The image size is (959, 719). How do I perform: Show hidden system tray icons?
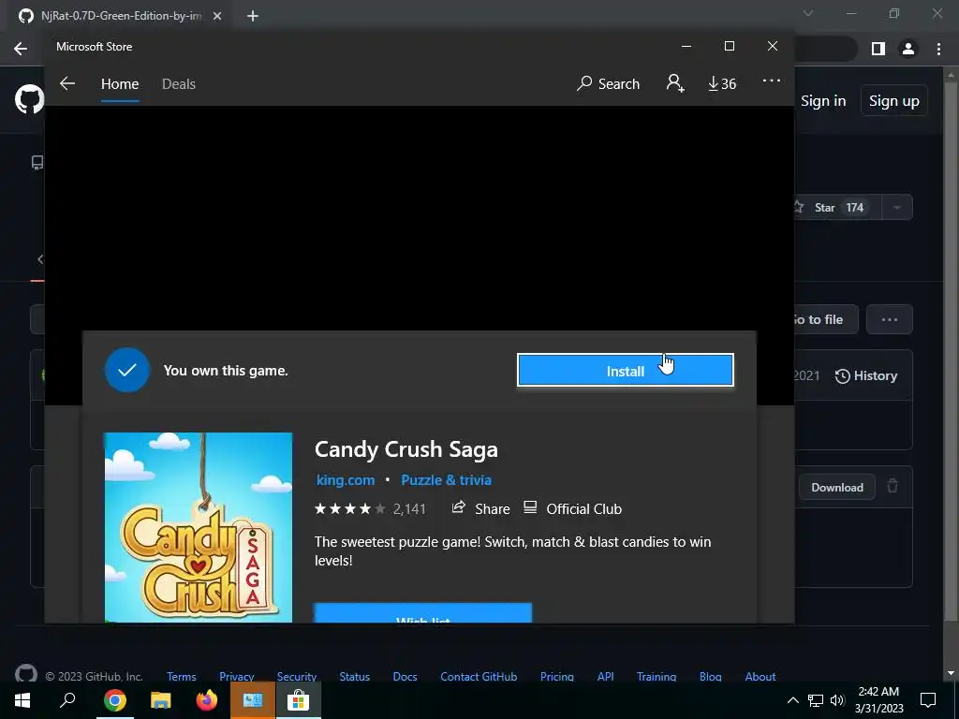[792, 700]
